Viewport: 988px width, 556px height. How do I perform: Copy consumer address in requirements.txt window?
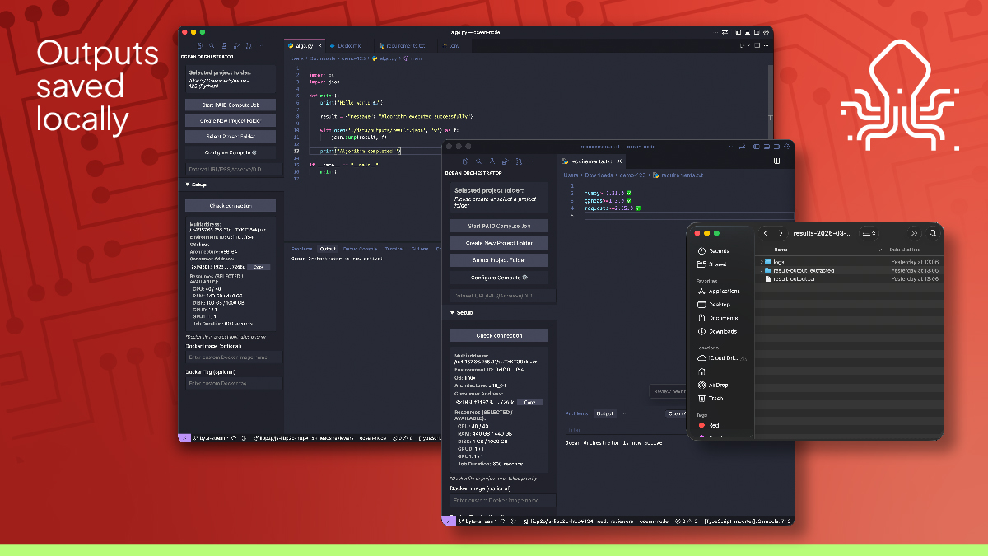tap(529, 402)
